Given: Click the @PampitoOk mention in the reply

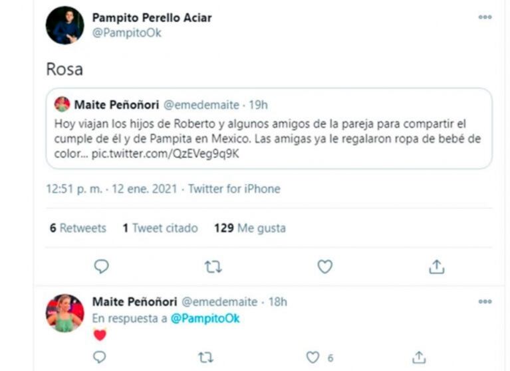Looking at the screenshot, I should 205,318.
